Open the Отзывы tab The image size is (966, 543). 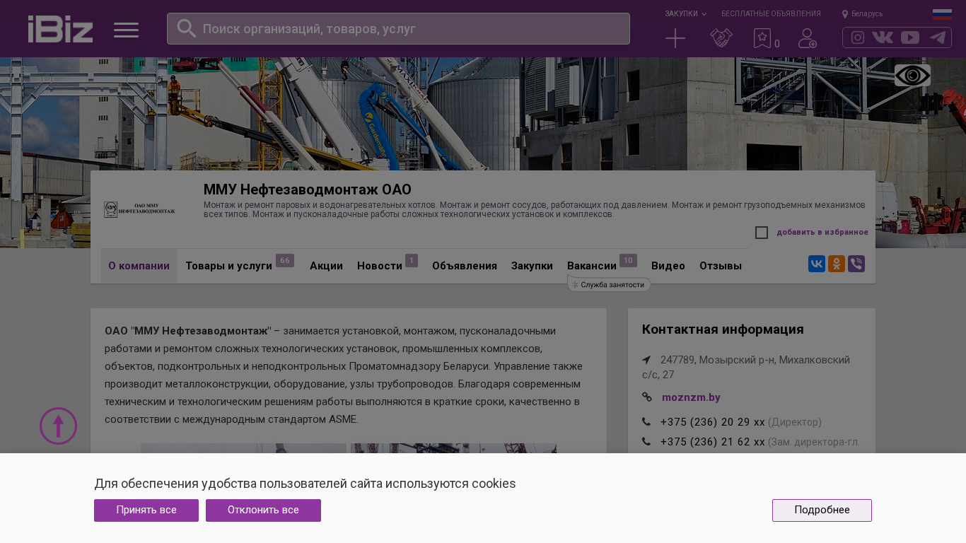pyautogui.click(x=721, y=266)
